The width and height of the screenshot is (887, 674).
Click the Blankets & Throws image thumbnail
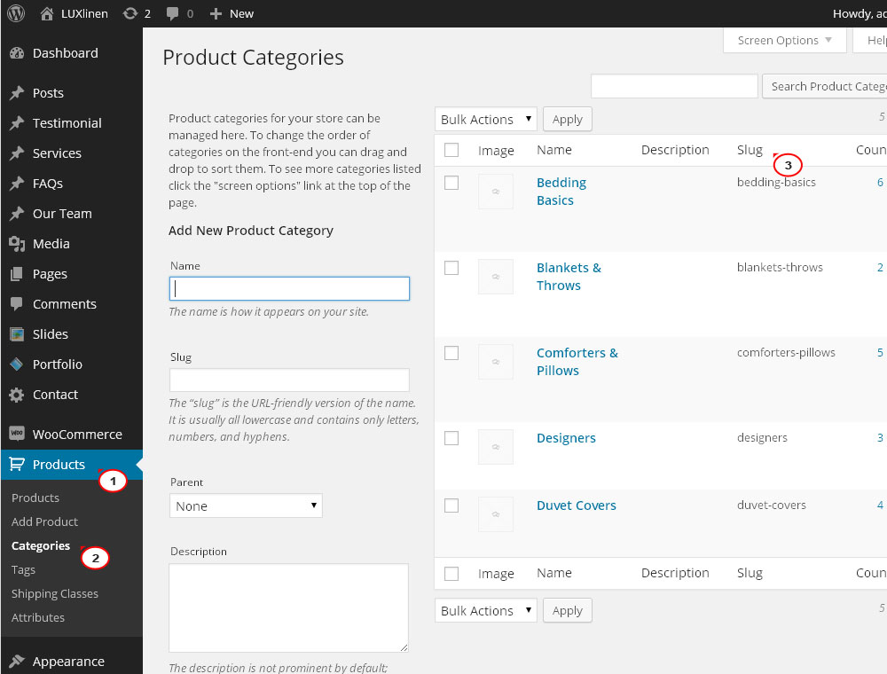point(496,277)
